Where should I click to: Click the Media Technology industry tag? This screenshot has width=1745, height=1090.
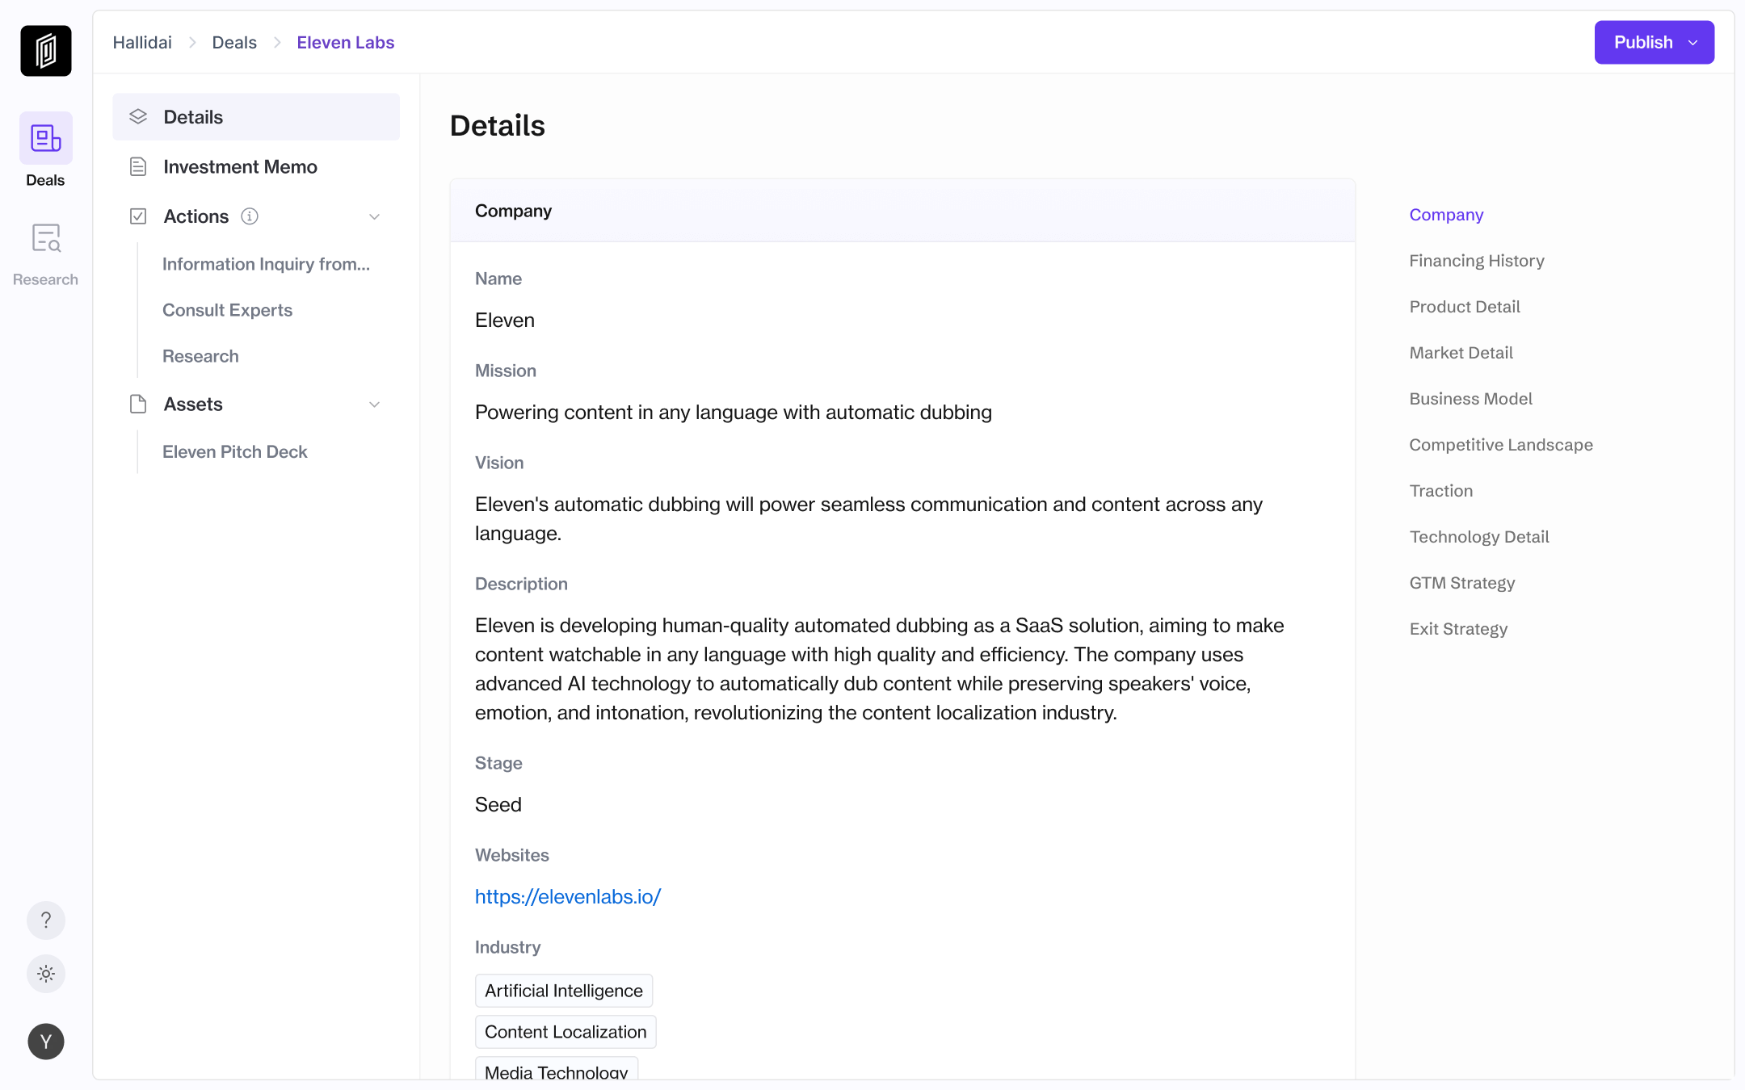(x=557, y=1069)
